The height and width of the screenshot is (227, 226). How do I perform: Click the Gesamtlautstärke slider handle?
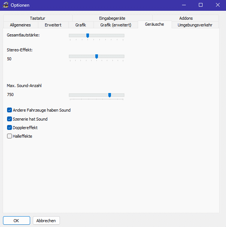(87, 36)
